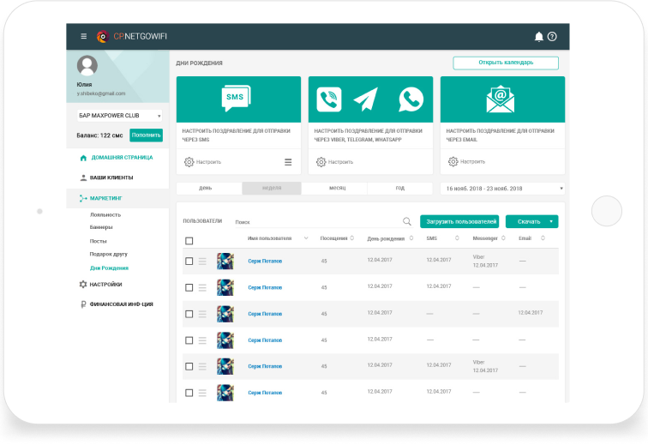
Task: Click the search magnifier icon
Action: click(407, 221)
